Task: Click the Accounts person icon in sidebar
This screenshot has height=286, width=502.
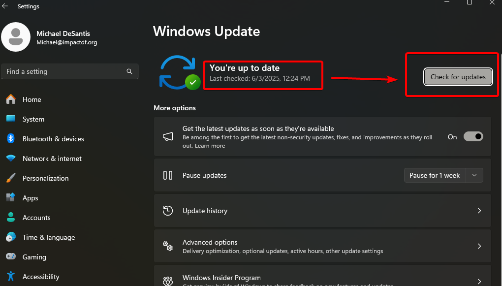Action: pyautogui.click(x=11, y=218)
